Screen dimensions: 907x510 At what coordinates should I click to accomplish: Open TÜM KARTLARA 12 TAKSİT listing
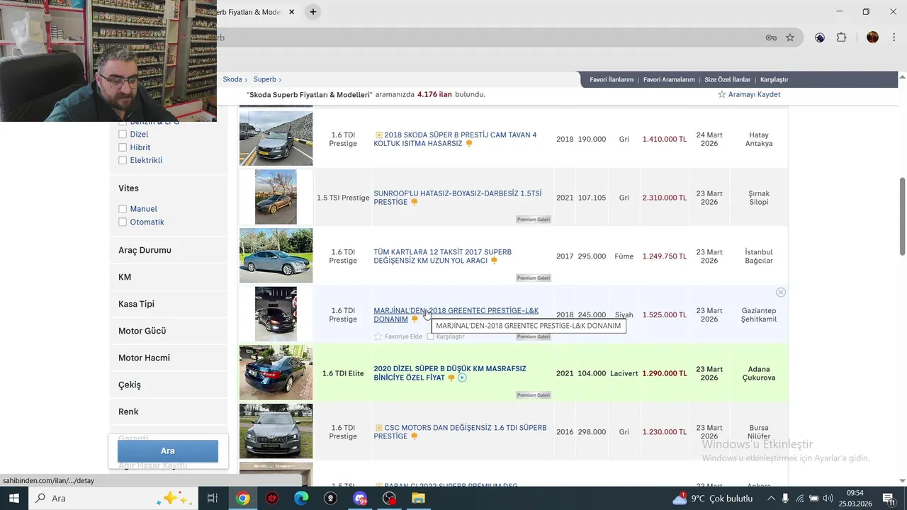443,256
